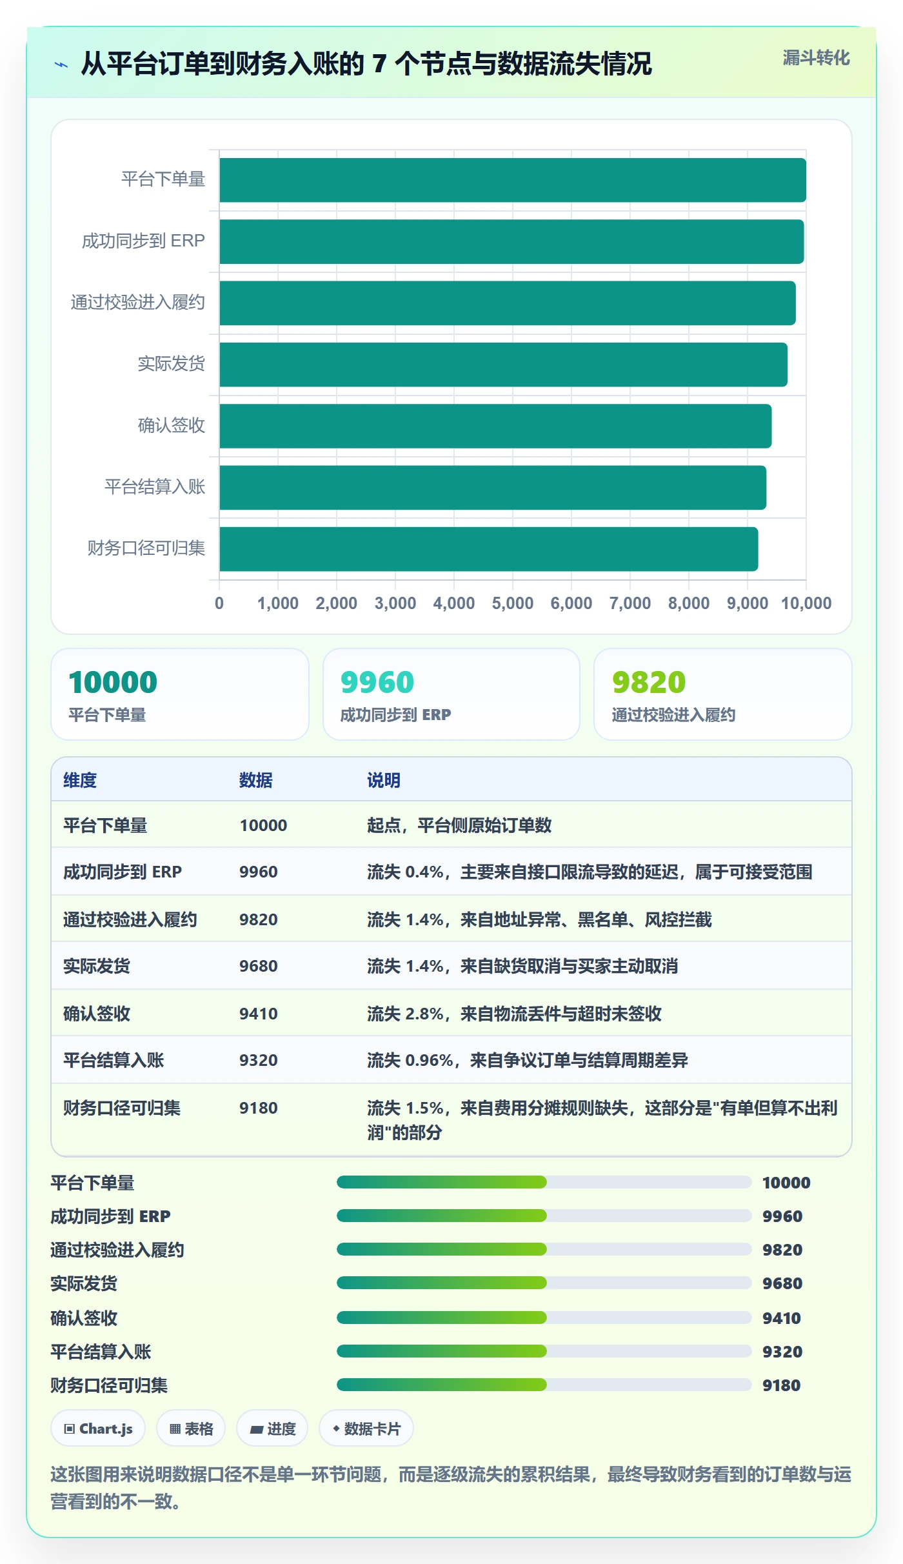Click the 实际发货 chart bar

[x=503, y=365]
